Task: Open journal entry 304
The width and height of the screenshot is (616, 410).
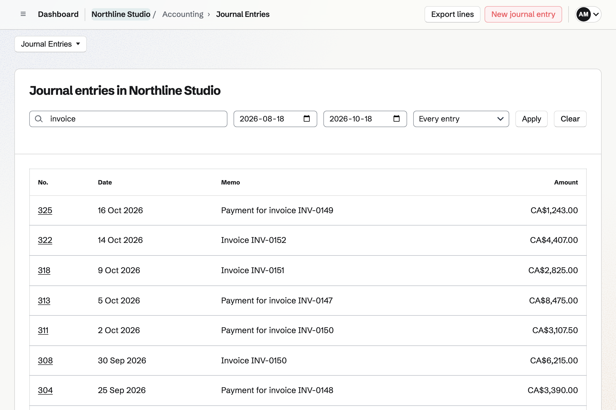Action: [45, 390]
